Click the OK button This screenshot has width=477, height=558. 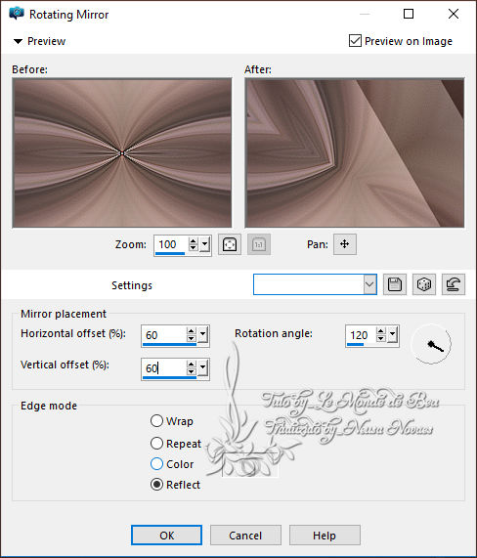pyautogui.click(x=166, y=536)
